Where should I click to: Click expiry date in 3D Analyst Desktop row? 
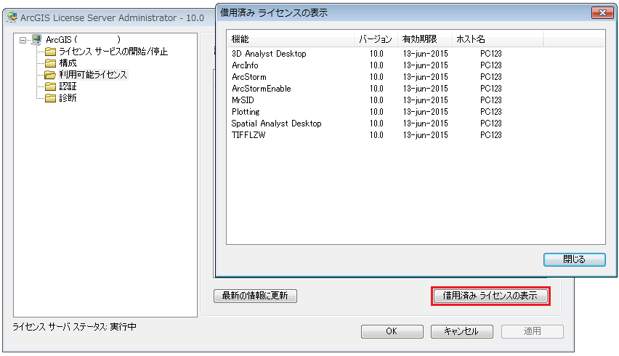point(426,54)
